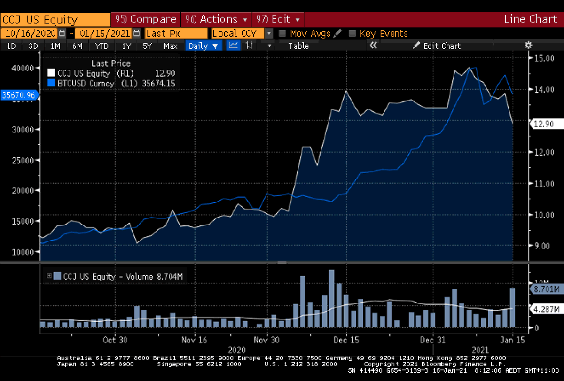The image size is (564, 381).
Task: Click the Nov 30 date axis label
Action: (266, 339)
